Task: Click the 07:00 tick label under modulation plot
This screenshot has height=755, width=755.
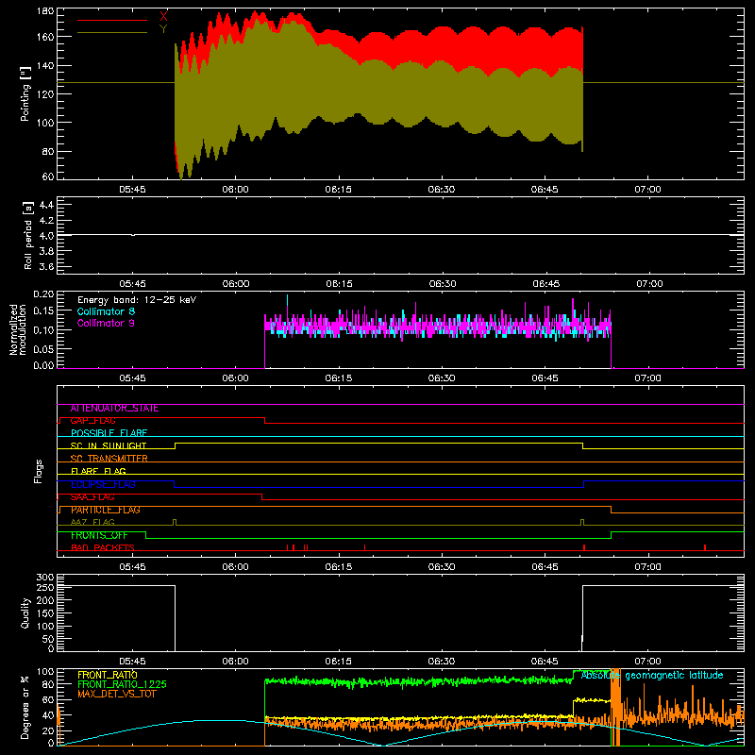Action: coord(647,378)
